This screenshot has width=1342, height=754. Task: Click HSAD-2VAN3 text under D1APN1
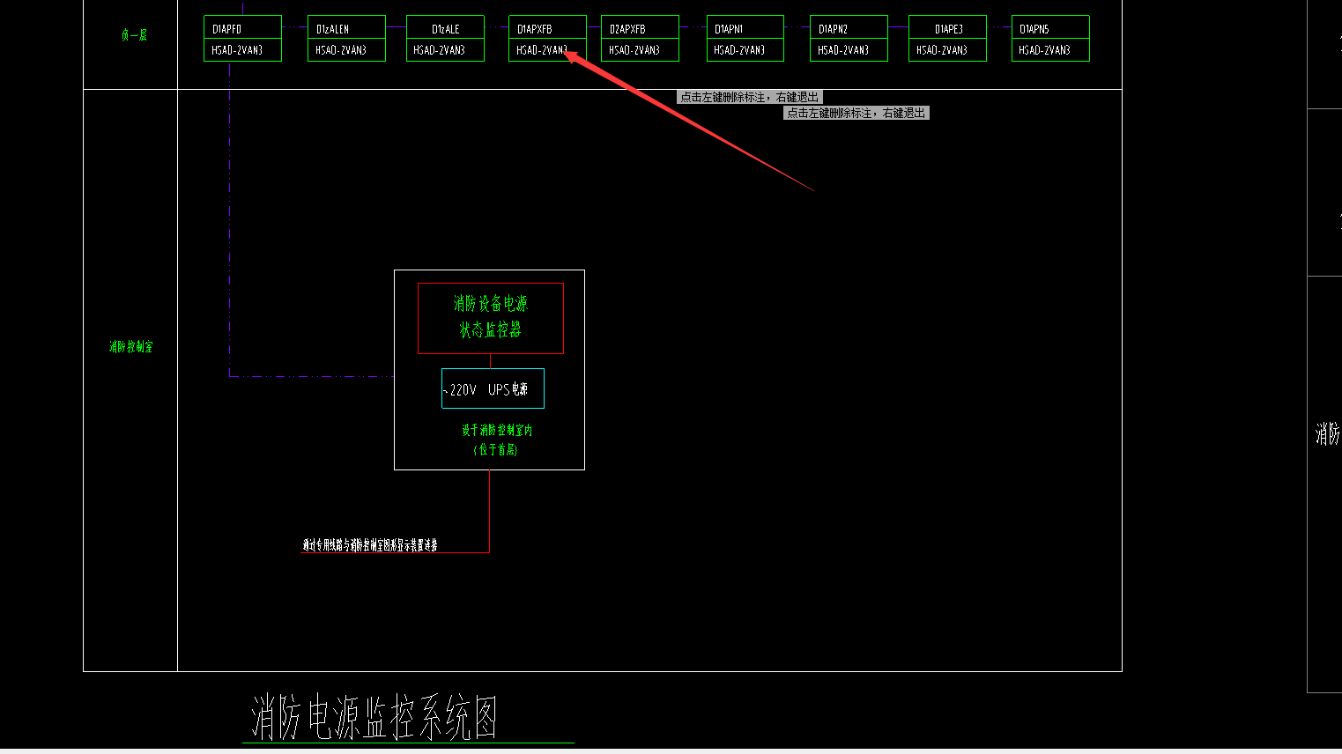click(739, 50)
